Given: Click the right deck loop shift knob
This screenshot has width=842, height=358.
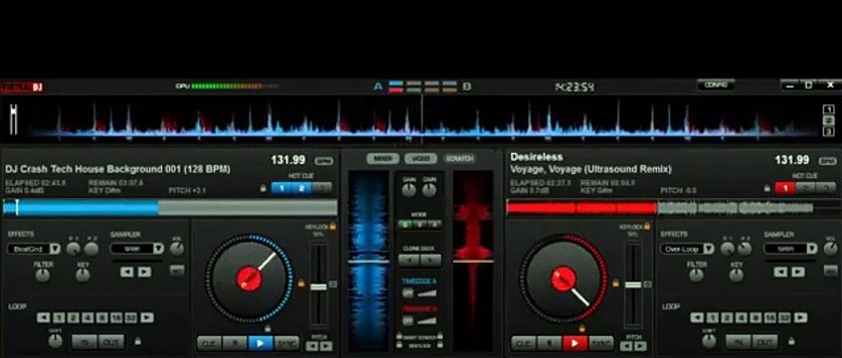Looking at the screenshot, I should click(709, 341).
